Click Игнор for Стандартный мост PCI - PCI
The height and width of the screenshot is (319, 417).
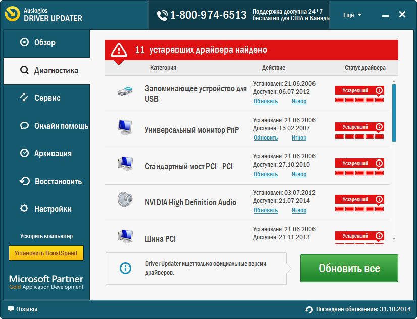(x=299, y=174)
